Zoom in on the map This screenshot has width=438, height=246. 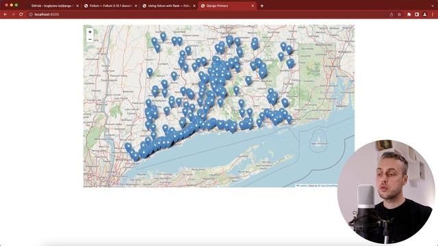pos(90,32)
